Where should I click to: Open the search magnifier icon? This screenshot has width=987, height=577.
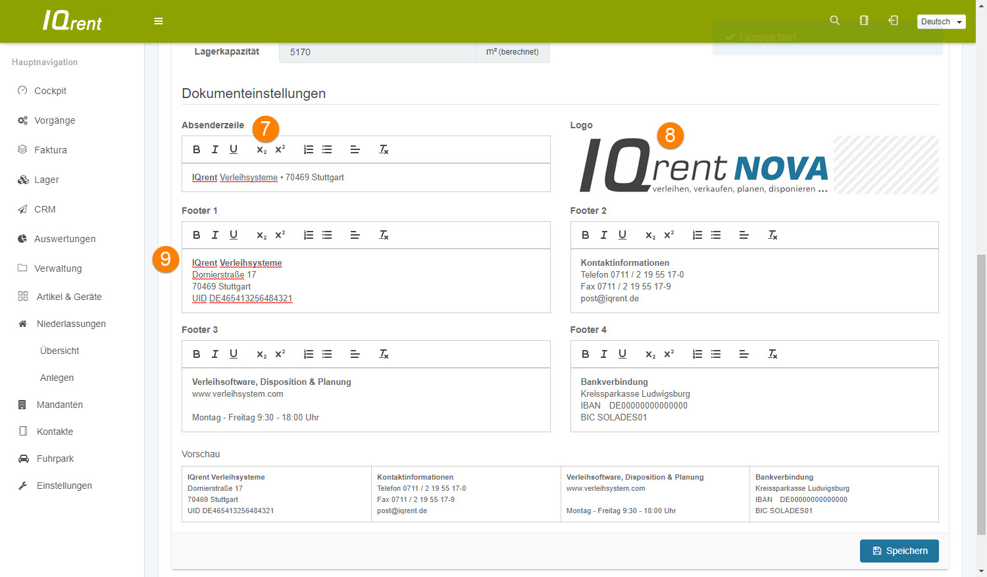[x=834, y=20]
